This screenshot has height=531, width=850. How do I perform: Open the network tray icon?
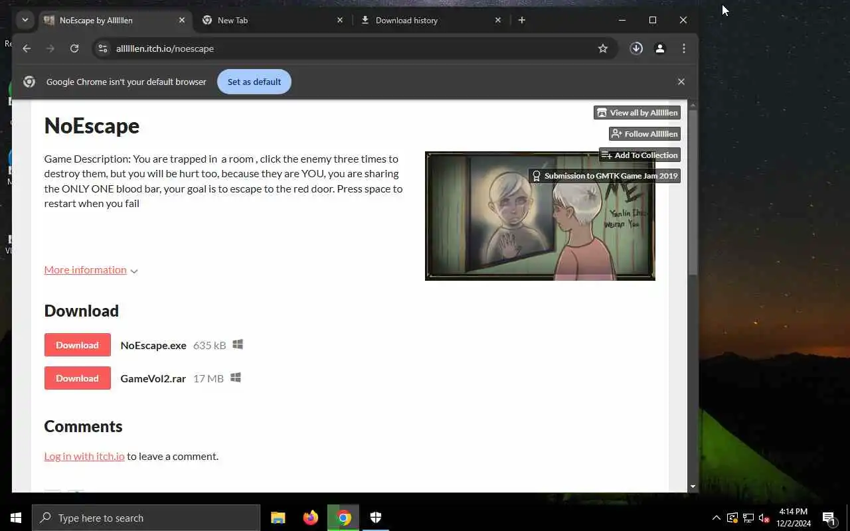coord(748,518)
